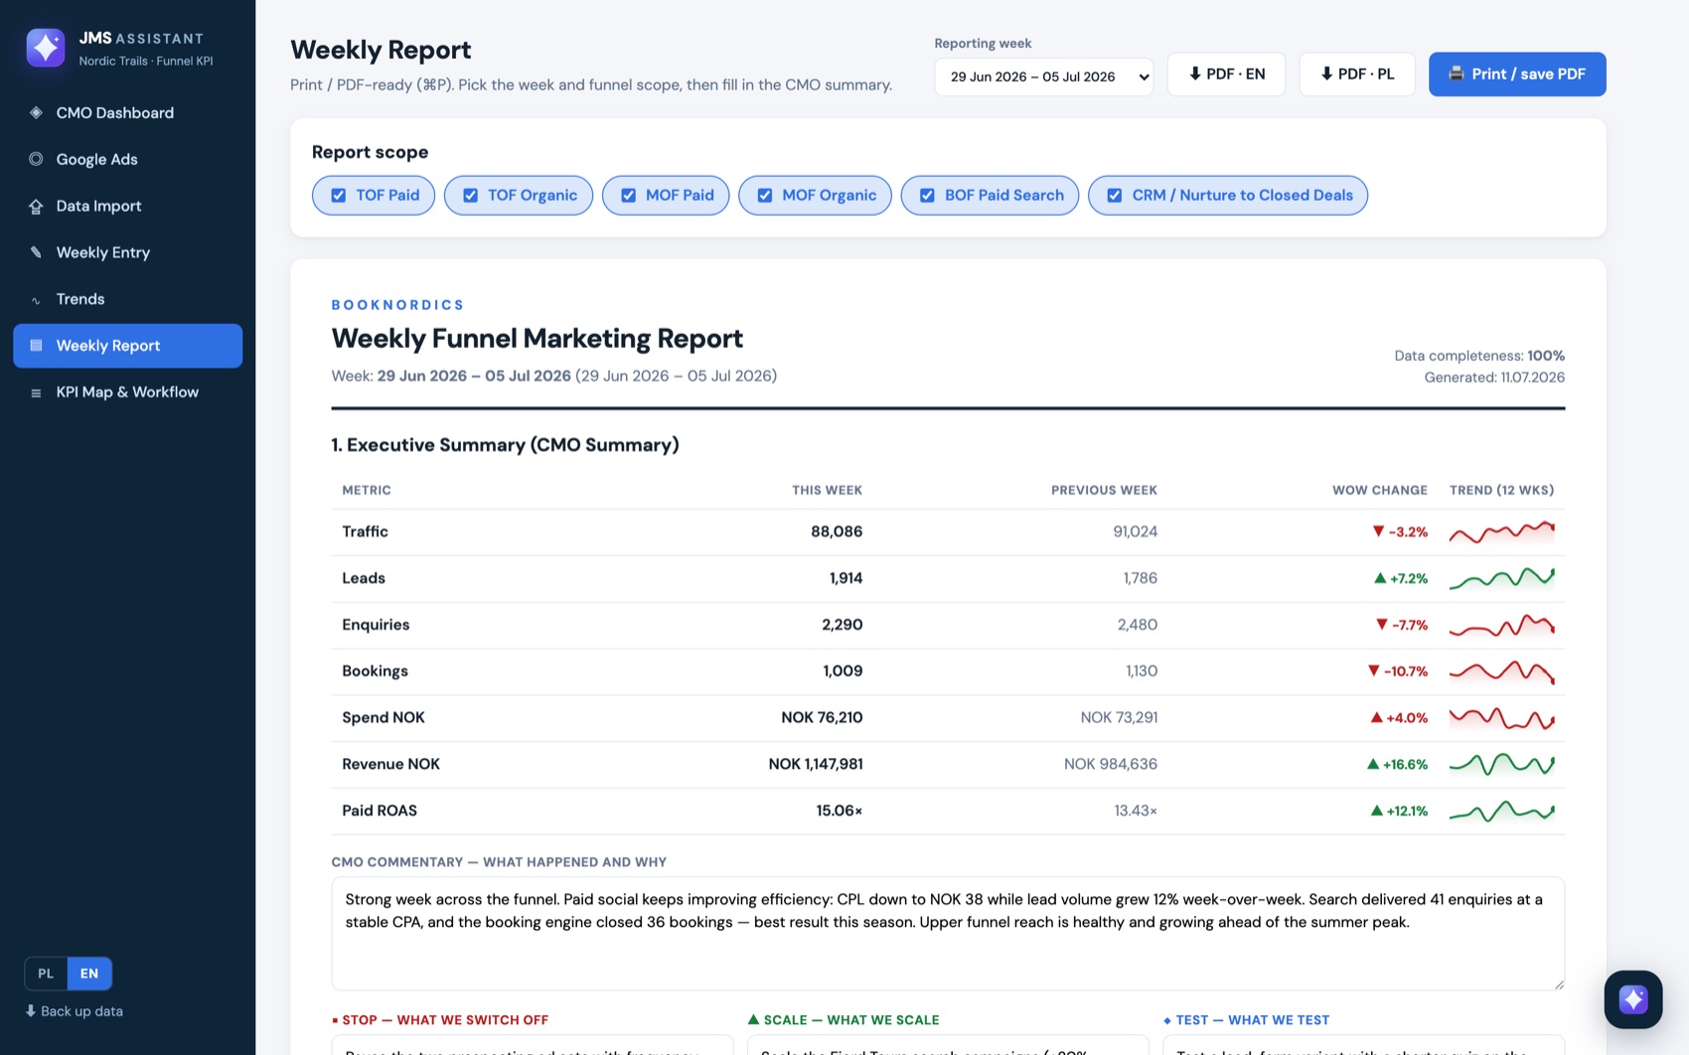The height and width of the screenshot is (1055, 1689).
Task: Open the Reporting week dropdown
Action: (1043, 76)
